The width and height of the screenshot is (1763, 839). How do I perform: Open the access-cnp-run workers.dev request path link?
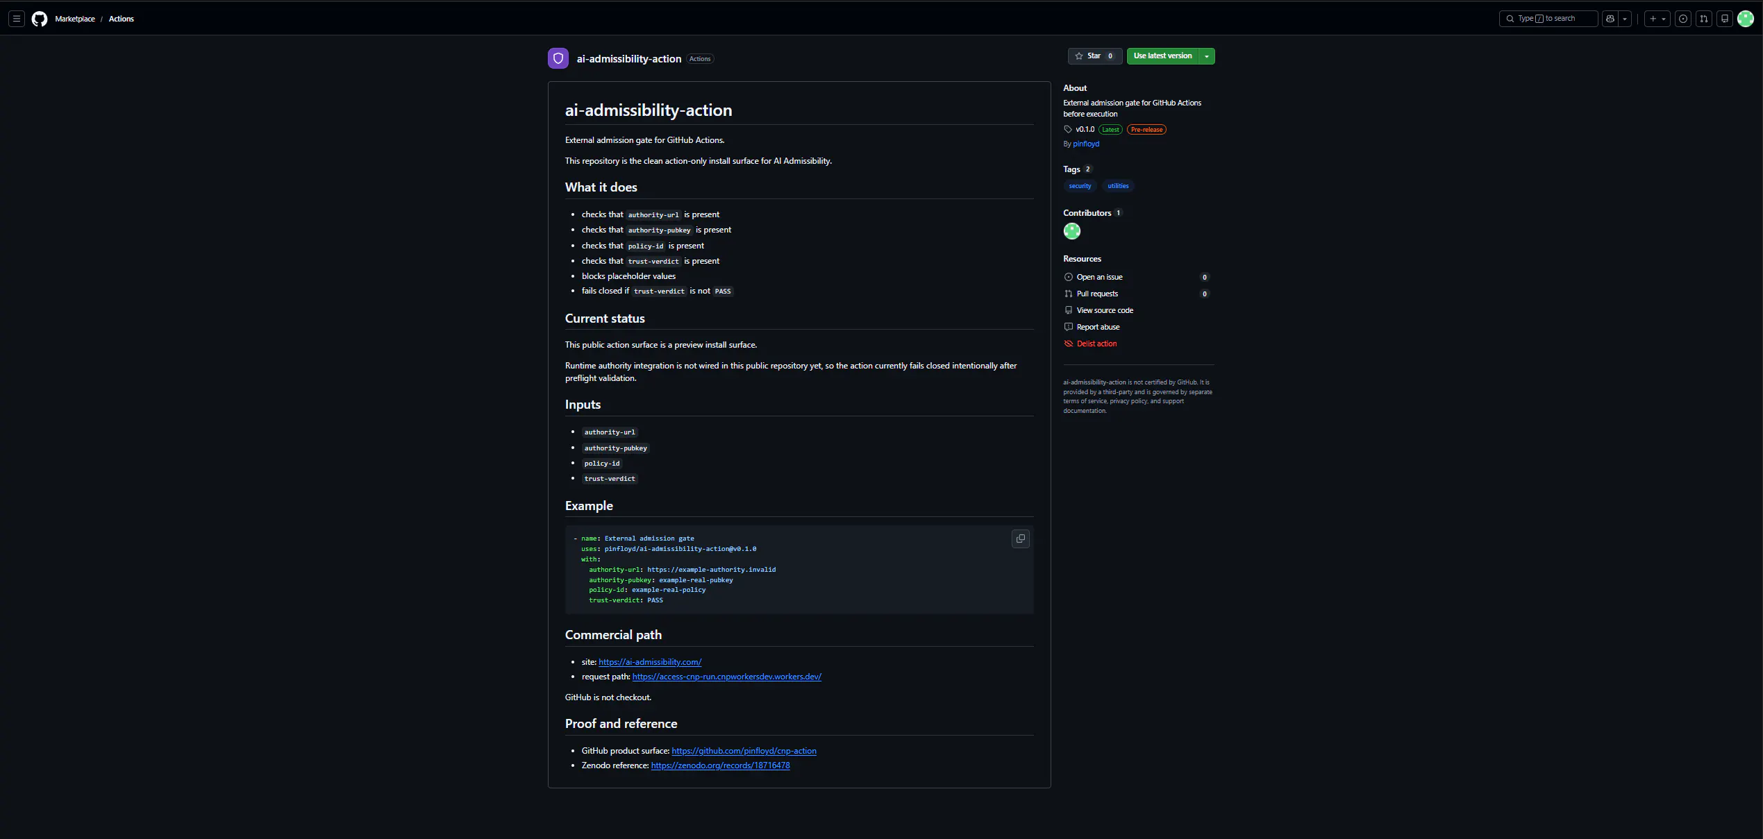pyautogui.click(x=727, y=677)
